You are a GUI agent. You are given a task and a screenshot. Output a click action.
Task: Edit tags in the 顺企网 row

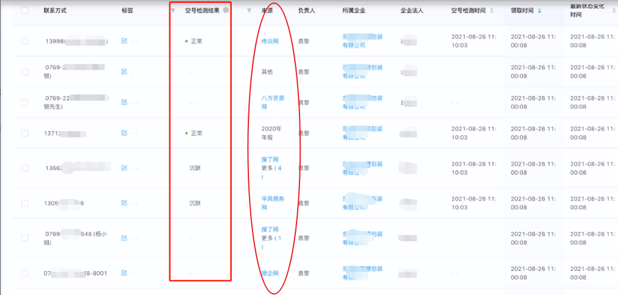point(124,273)
